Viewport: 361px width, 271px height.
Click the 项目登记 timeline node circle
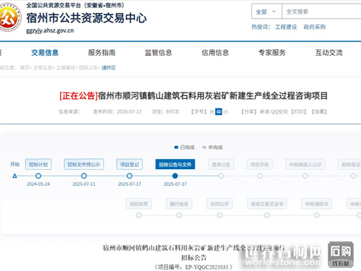click(x=129, y=176)
